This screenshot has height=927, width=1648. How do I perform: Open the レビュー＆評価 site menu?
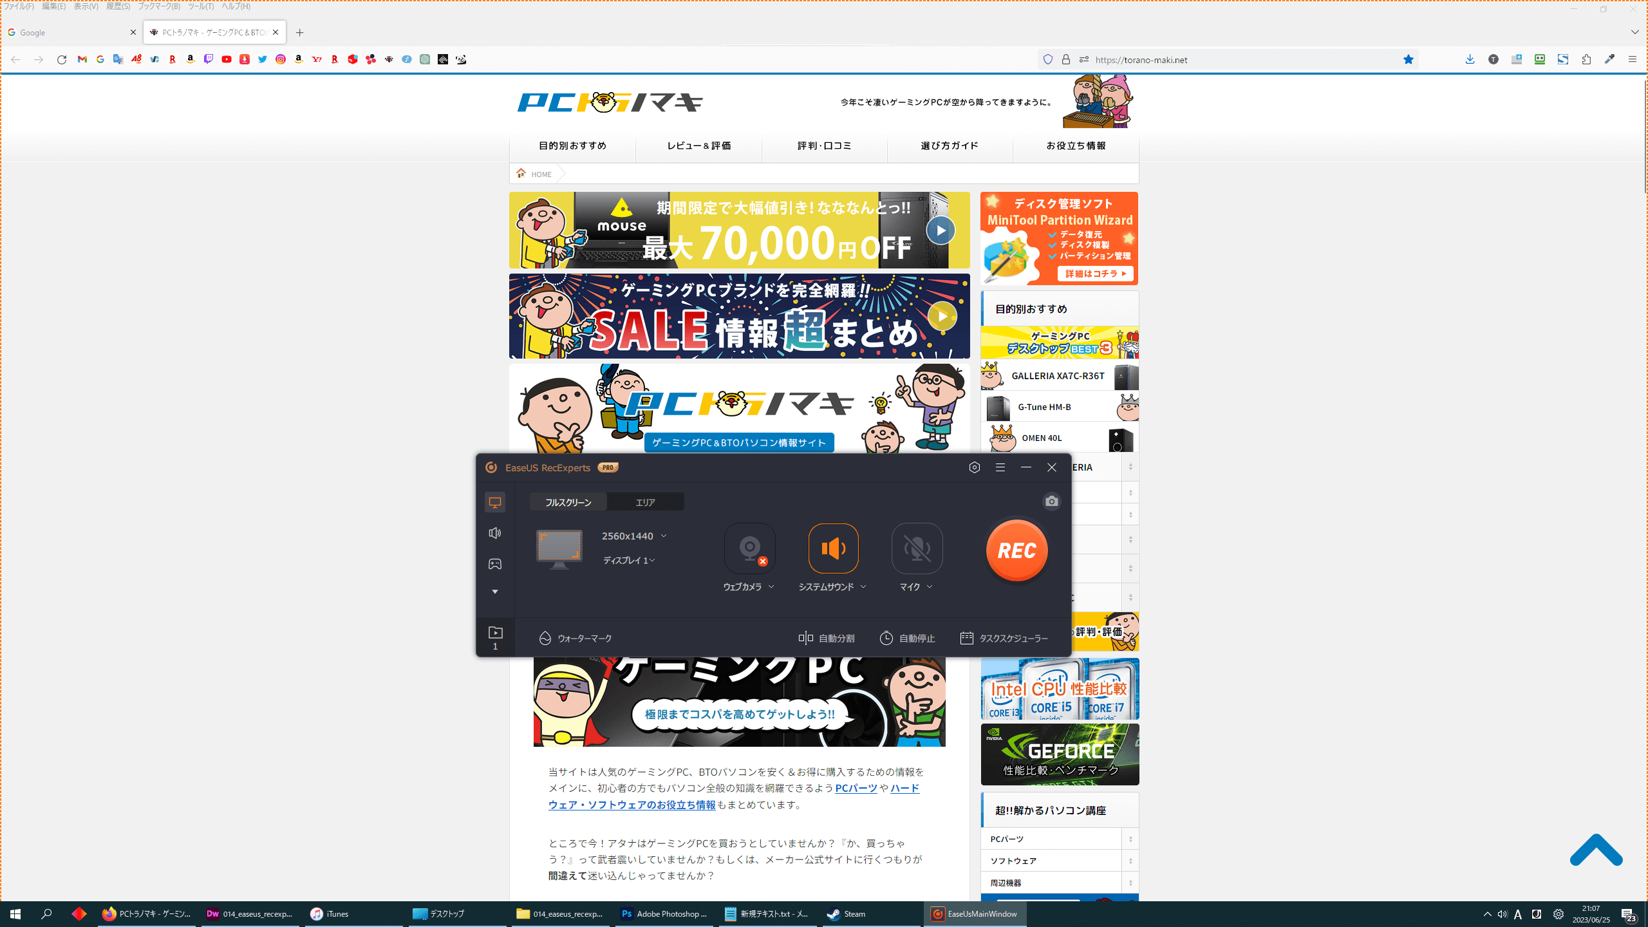(x=698, y=145)
